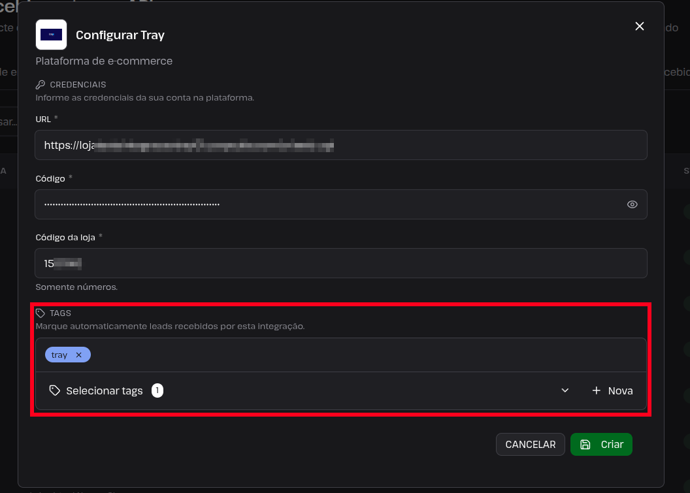690x493 pixels.
Task: Click the CANCELAR button
Action: (531, 445)
